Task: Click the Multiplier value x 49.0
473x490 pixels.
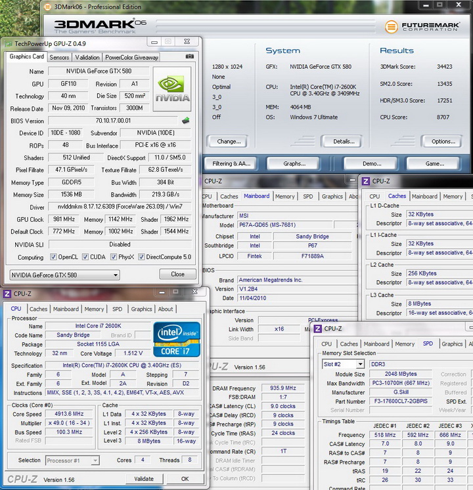Action: pyautogui.click(x=69, y=423)
